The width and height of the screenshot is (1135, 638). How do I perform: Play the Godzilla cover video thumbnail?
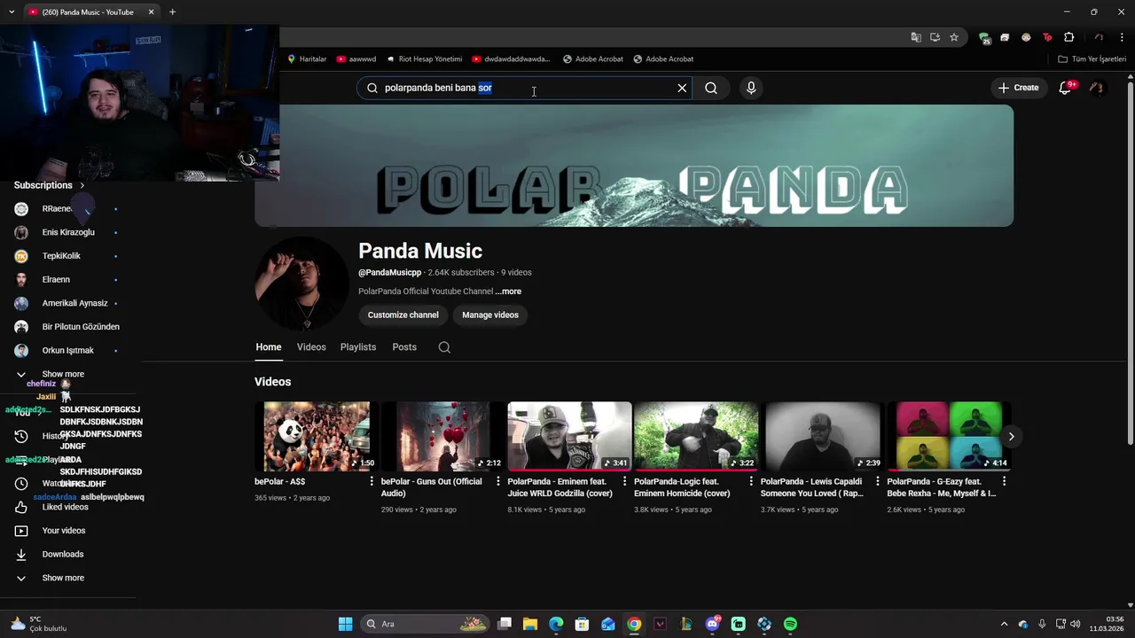pos(569,436)
